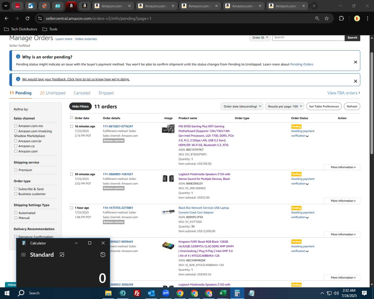Dismiss the feedback banner with its X

[356, 81]
